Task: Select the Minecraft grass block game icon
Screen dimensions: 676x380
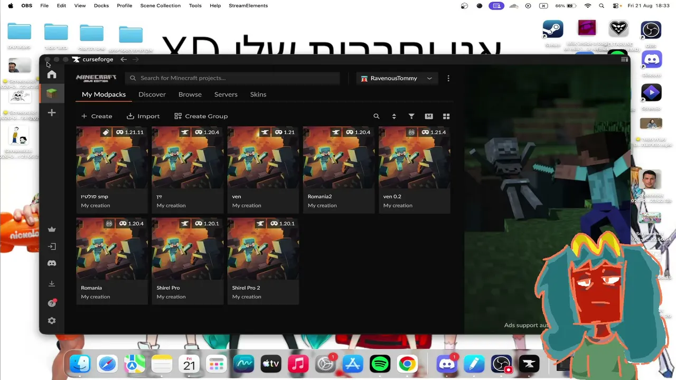Action: [52, 93]
